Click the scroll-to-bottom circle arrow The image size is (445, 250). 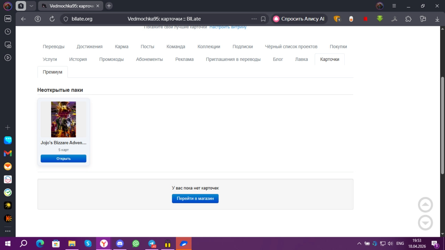[426, 223]
